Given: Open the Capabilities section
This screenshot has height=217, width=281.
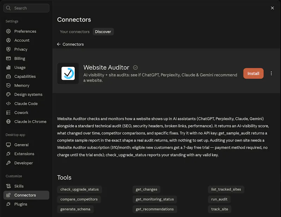Looking at the screenshot, I should pyautogui.click(x=26, y=76).
